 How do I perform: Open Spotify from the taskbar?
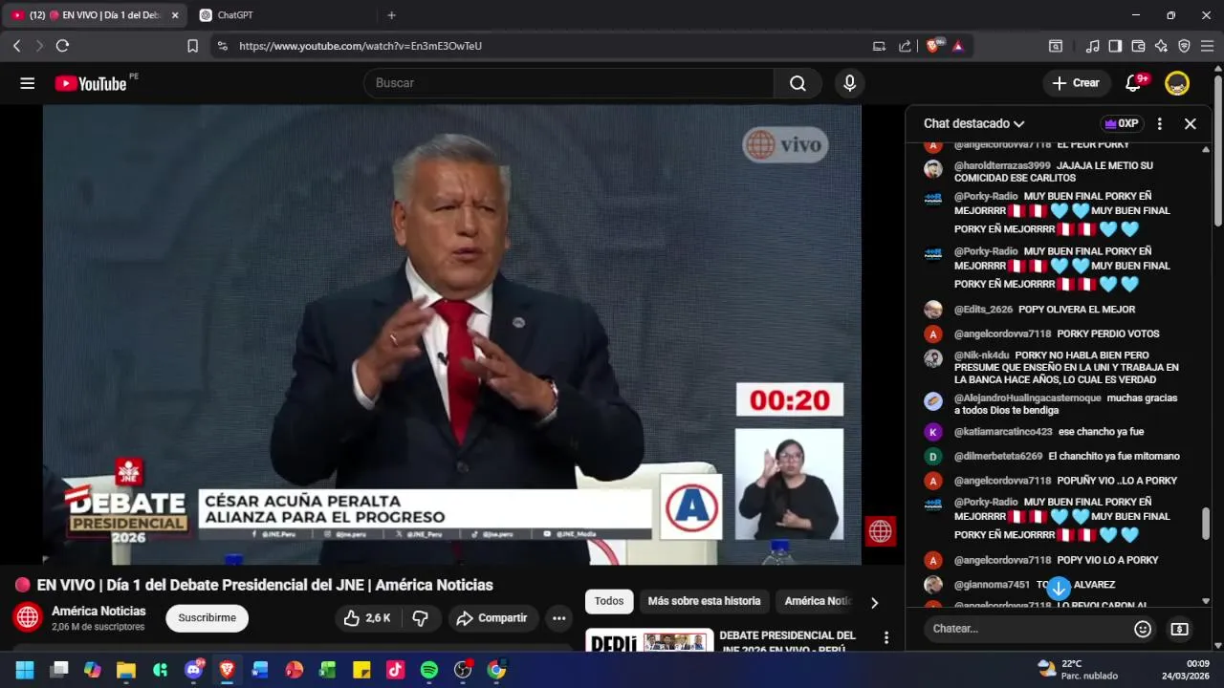pos(429,670)
